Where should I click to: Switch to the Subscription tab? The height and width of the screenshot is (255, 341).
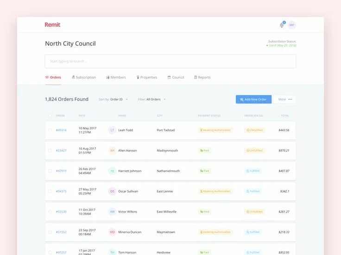coord(84,77)
